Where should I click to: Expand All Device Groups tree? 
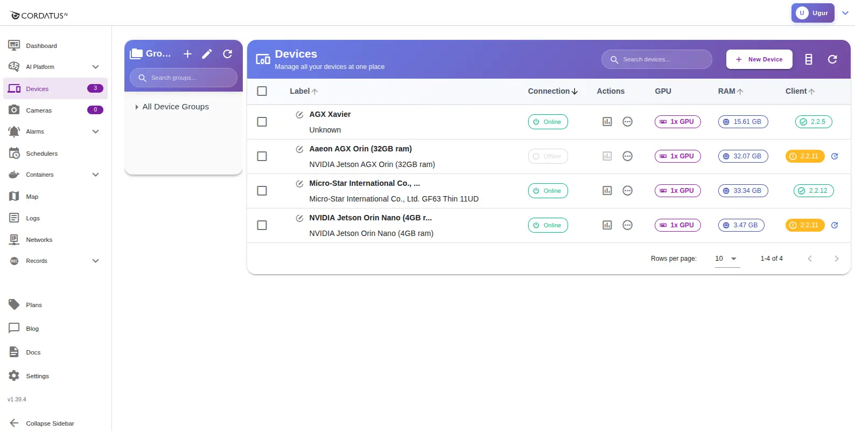click(137, 107)
